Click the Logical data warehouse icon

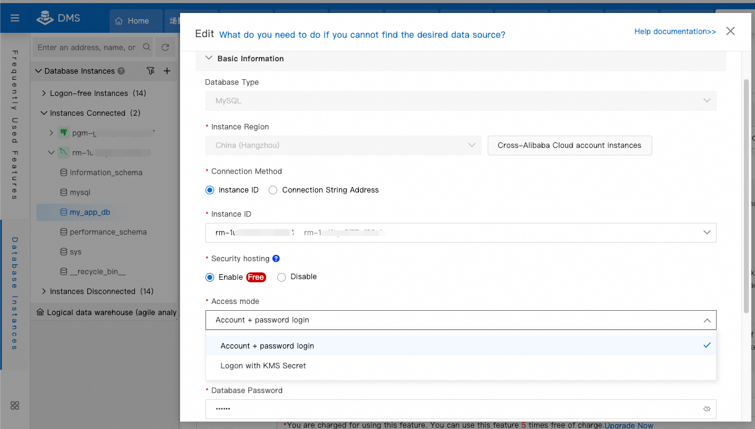pos(40,313)
